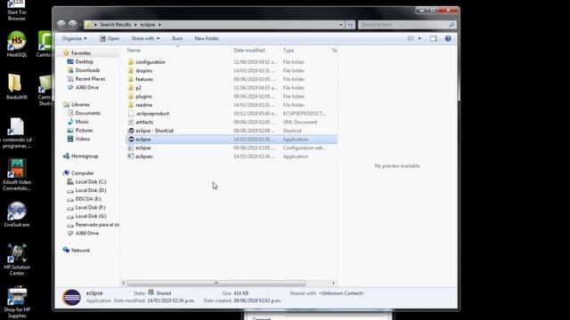Open the contenido cd programas desktop file
The width and height of the screenshot is (570, 320).
pos(17,132)
